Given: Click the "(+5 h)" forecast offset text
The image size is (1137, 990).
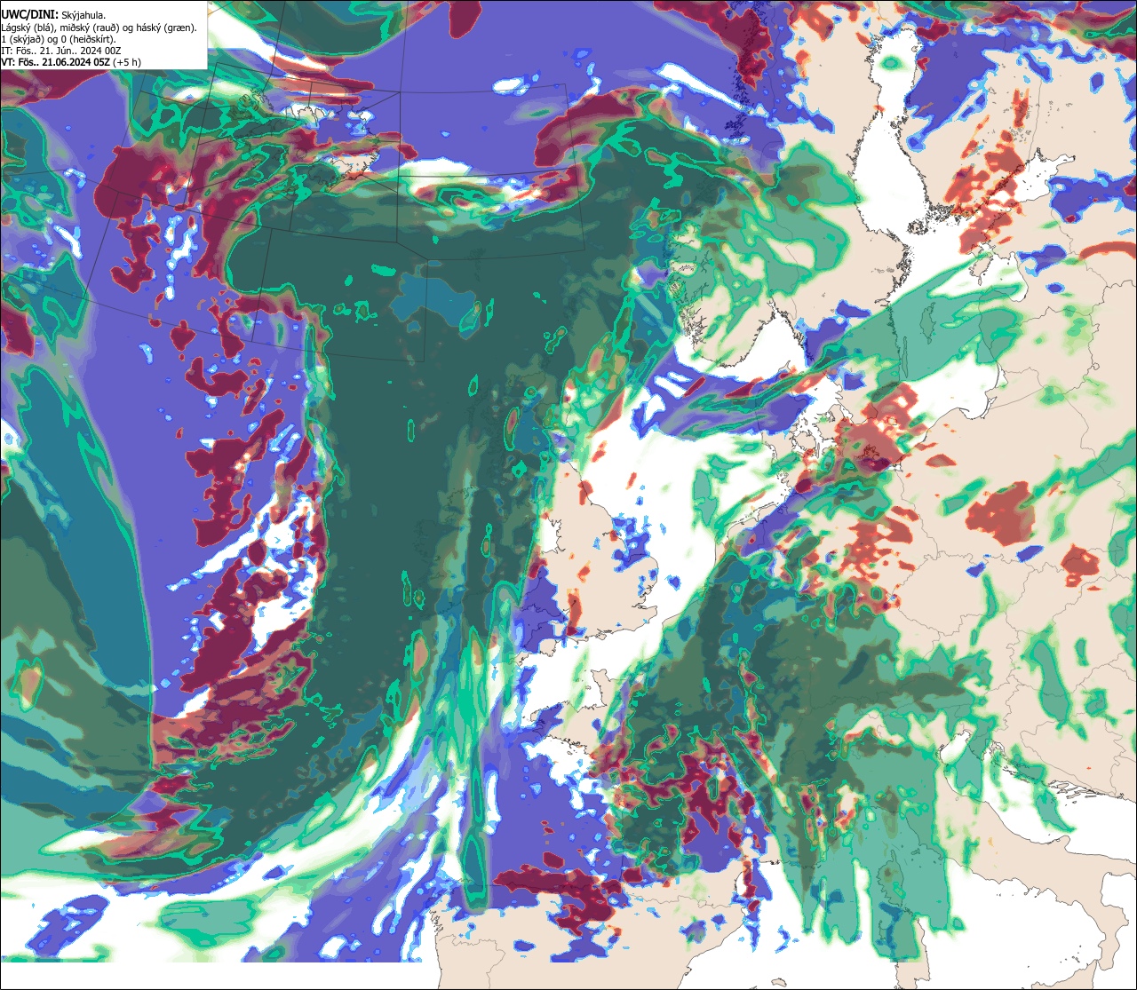Looking at the screenshot, I should [127, 63].
